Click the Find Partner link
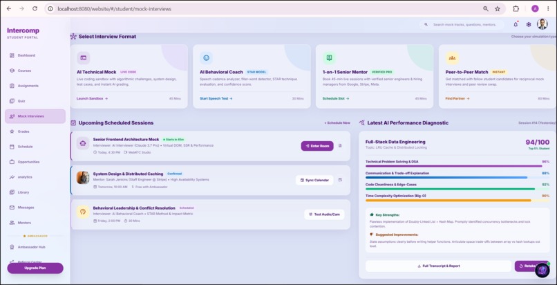The image size is (557, 285). click(x=457, y=98)
